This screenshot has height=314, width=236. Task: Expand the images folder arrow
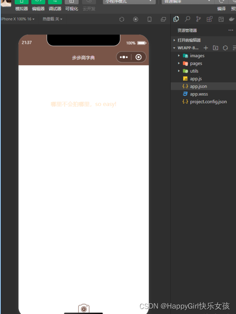(x=179, y=56)
